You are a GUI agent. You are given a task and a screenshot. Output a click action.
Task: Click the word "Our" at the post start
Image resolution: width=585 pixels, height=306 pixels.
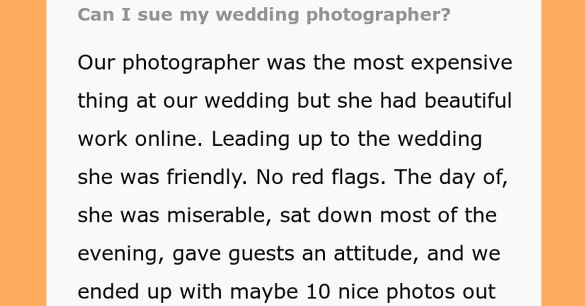pyautogui.click(x=96, y=64)
